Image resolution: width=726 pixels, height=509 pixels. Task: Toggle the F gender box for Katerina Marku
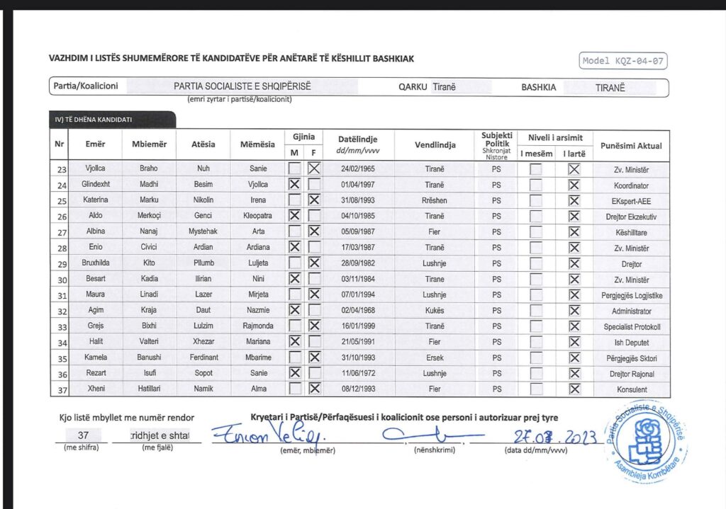(x=314, y=200)
